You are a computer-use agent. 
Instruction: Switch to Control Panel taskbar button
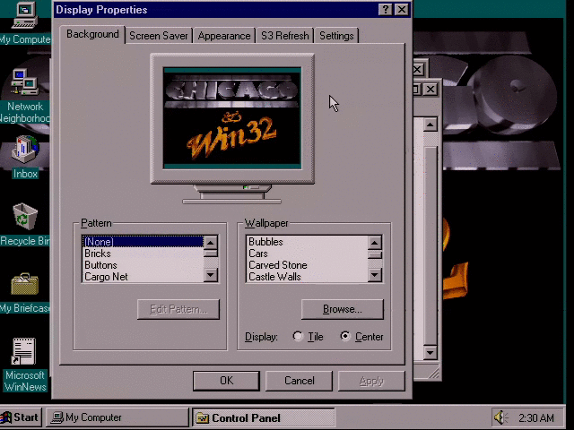pos(263,417)
